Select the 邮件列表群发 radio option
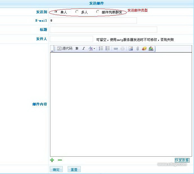This screenshot has width=194, height=174. click(98, 12)
